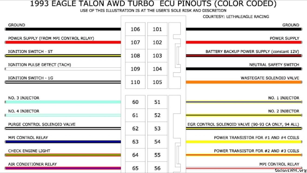Image resolution: width=307 pixels, height=173 pixels.
Task: Click the "COURTESY: LETHALEAGLE RACING" credit text
Action: pos(236,17)
